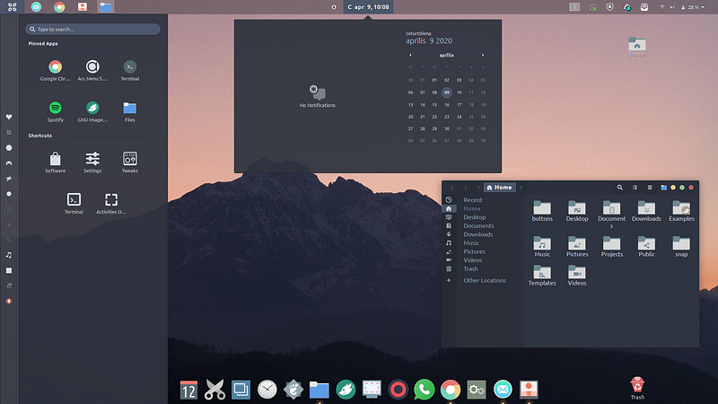Open the Software store shortcut
Screen dimensions: 718x404
(55, 159)
